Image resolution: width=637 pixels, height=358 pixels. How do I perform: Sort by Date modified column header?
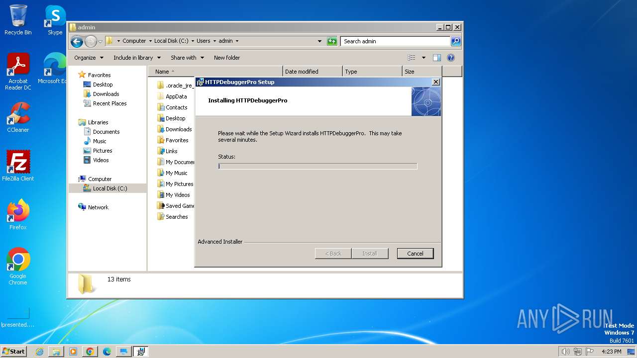pos(312,72)
